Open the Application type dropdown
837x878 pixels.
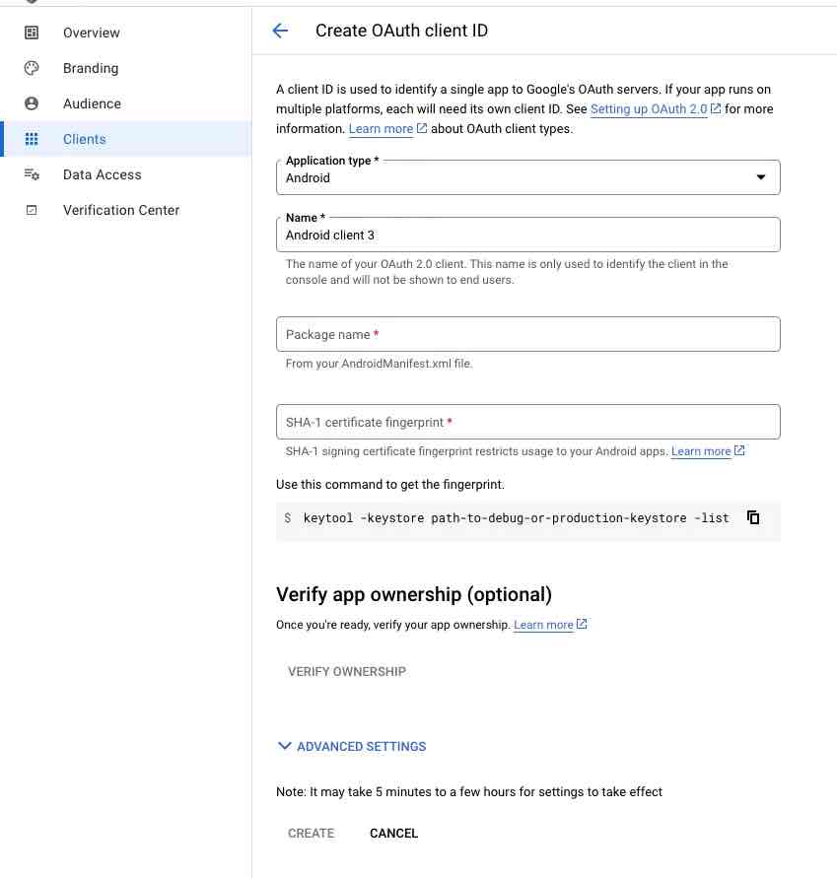pyautogui.click(x=527, y=177)
